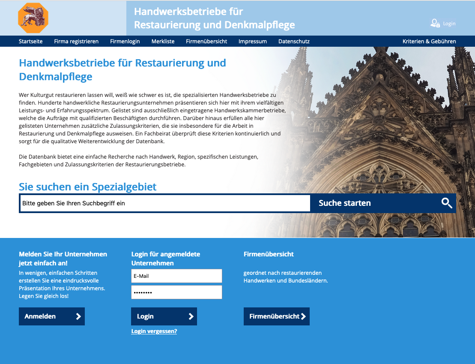Select Firmenübersicht in the navigation bar
The height and width of the screenshot is (364, 475).
pyautogui.click(x=206, y=41)
